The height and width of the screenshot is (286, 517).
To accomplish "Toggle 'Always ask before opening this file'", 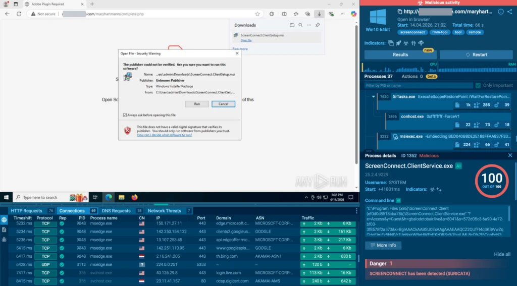I will point(125,115).
